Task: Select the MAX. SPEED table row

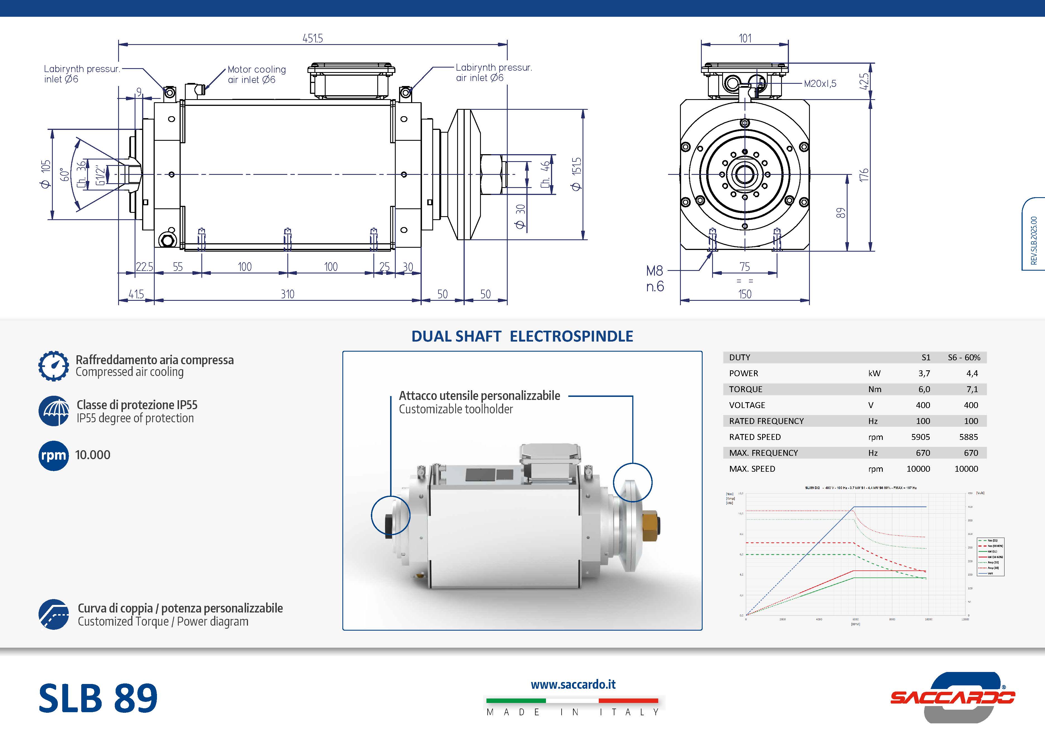Action: [x=855, y=469]
